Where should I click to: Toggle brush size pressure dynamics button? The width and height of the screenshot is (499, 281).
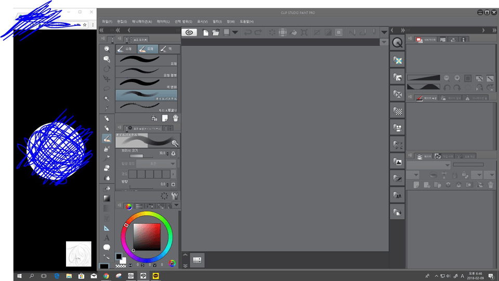pyautogui.click(x=173, y=154)
